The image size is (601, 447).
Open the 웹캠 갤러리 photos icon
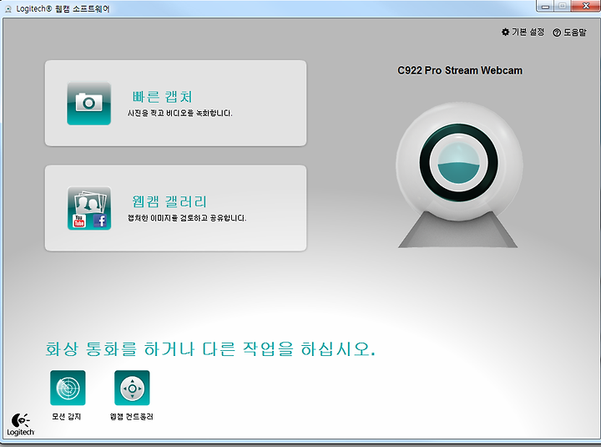click(x=89, y=208)
